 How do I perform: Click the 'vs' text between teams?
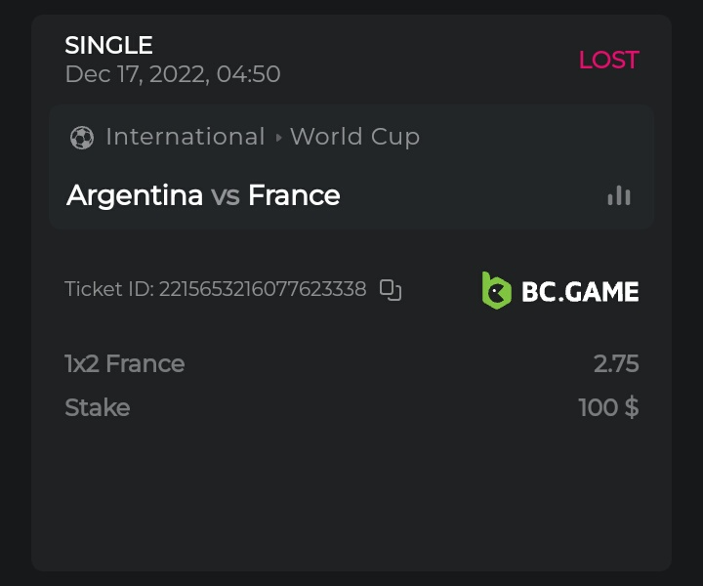225,195
